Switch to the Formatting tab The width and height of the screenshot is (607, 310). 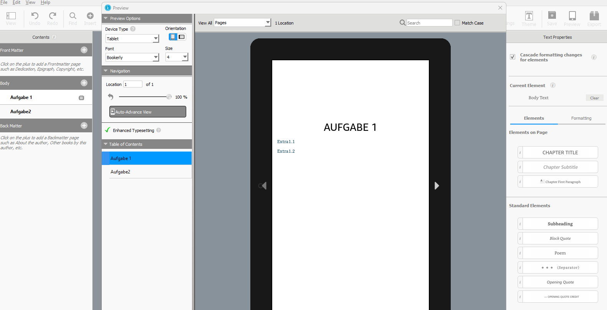581,118
